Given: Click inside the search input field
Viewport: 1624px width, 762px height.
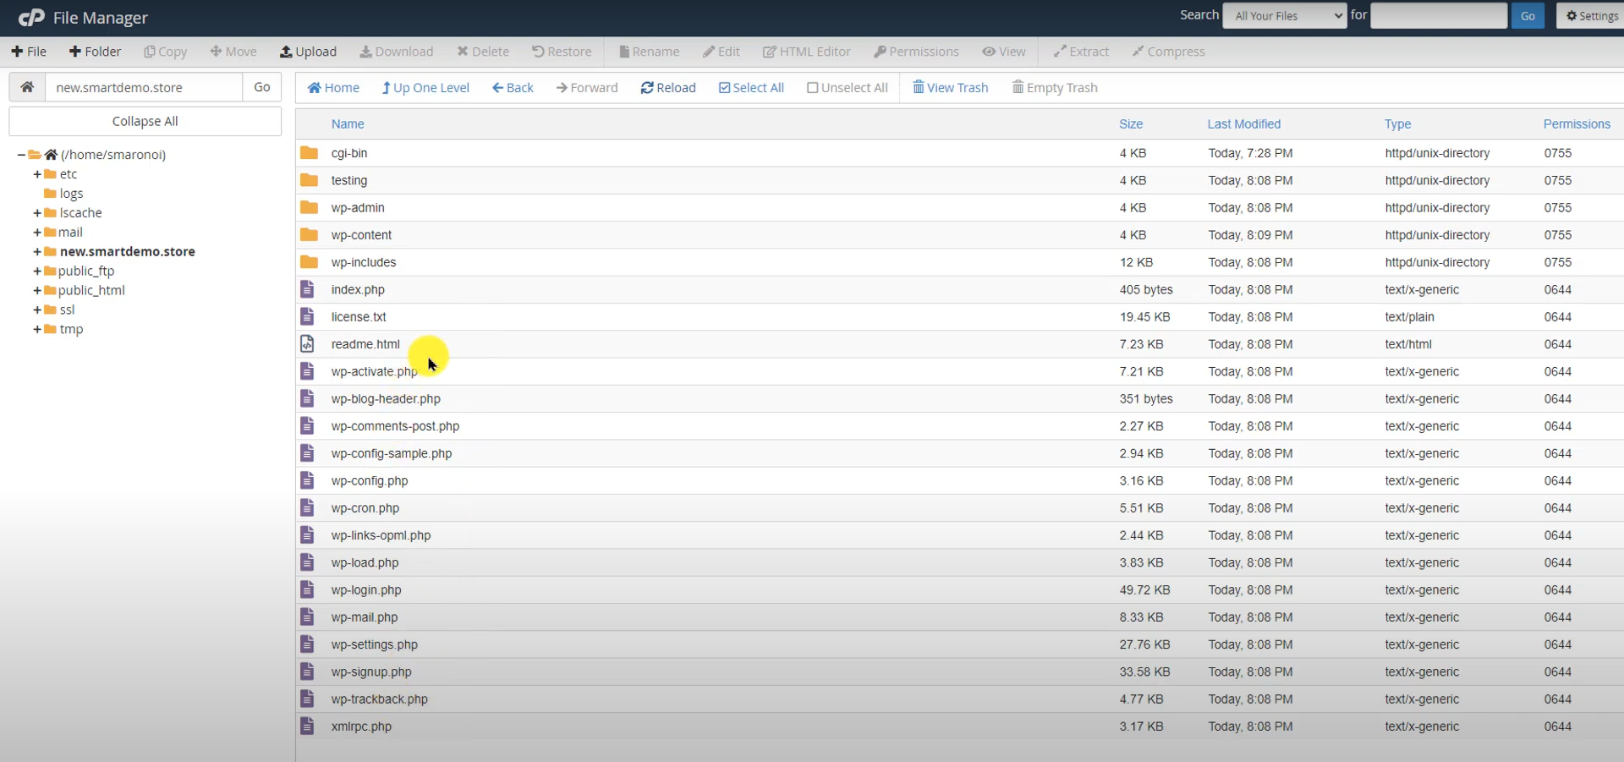Looking at the screenshot, I should (x=1437, y=15).
